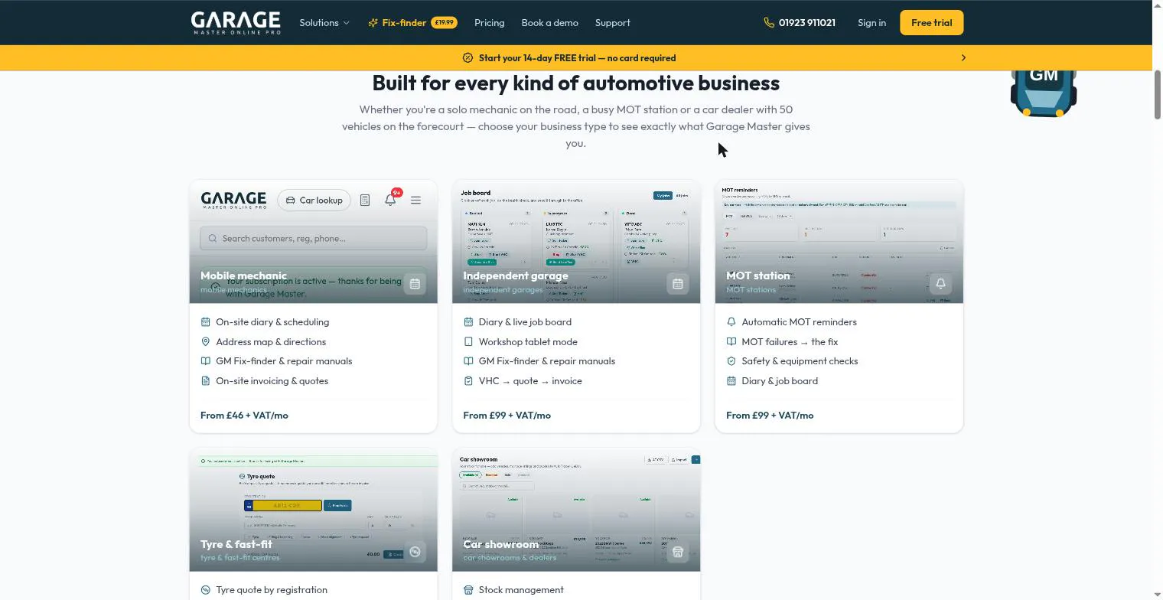
Task: Click the badge icon before the trial banner text
Action: (468, 58)
